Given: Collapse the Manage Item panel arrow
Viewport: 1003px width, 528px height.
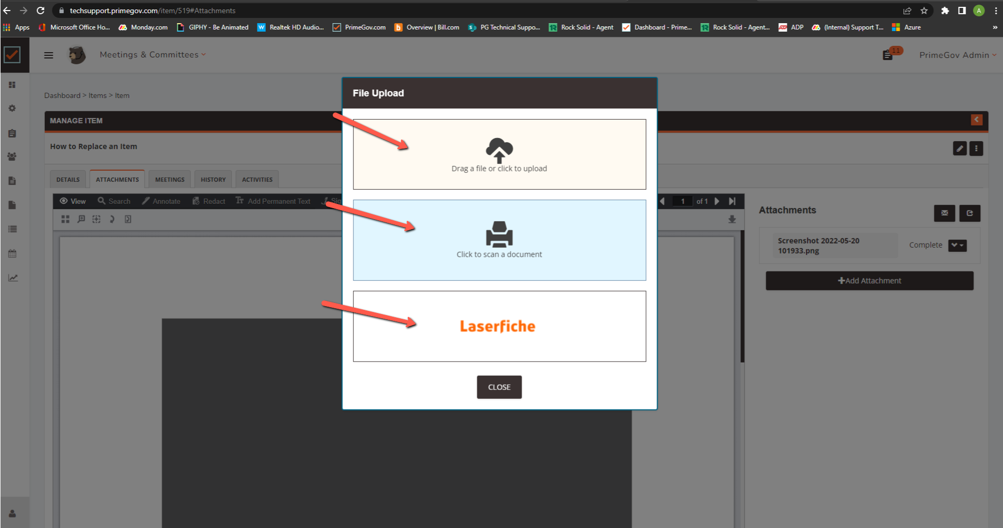Looking at the screenshot, I should pyautogui.click(x=977, y=120).
